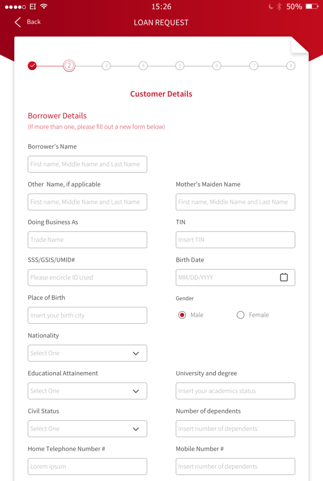This screenshot has height=481, width=323.
Task: Jump to step 8 circle
Action: [291, 66]
